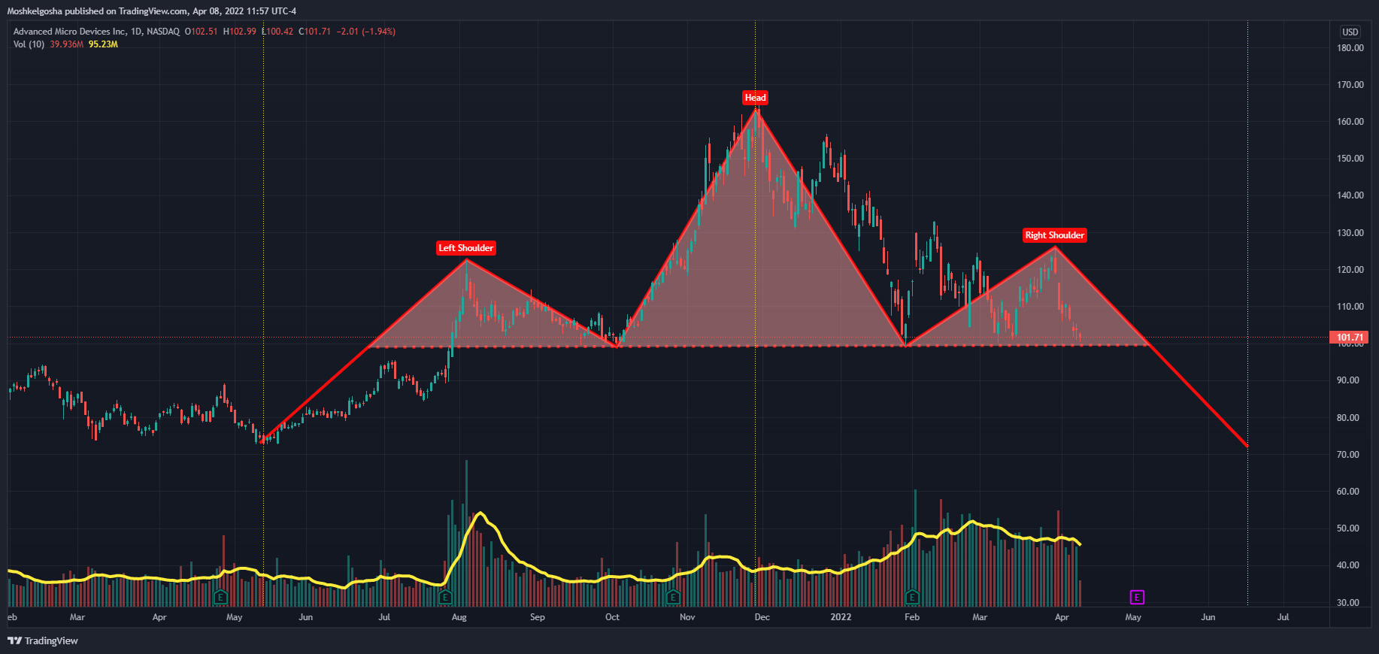The image size is (1379, 654).
Task: Click the volume value 39.936M
Action: [67, 44]
